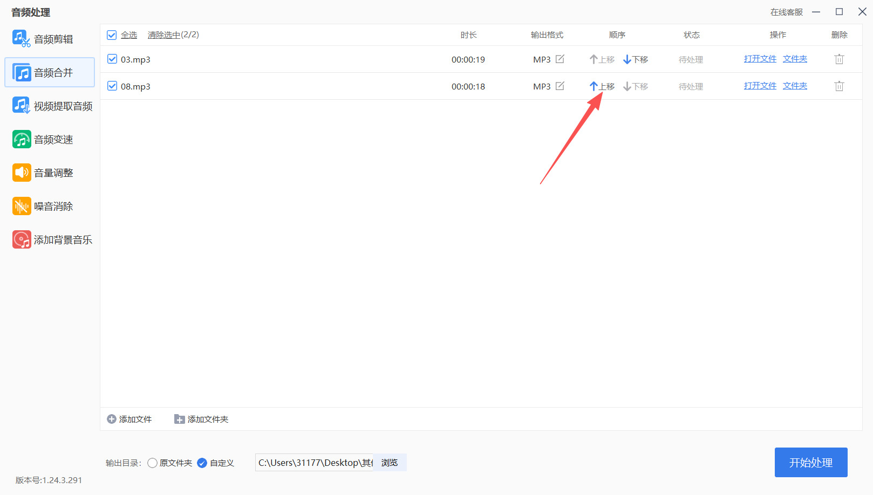Move 08.mp3 up with 上移
The width and height of the screenshot is (873, 495).
click(602, 86)
